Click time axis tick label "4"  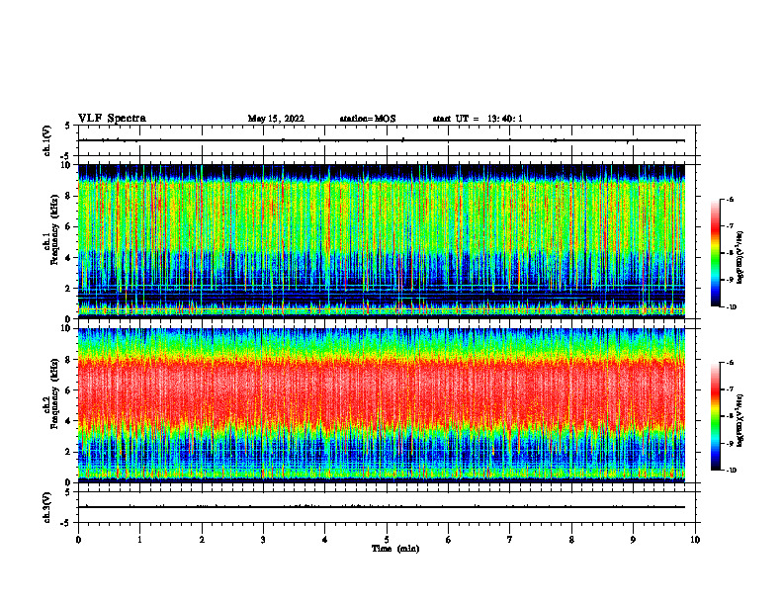pos(324,540)
